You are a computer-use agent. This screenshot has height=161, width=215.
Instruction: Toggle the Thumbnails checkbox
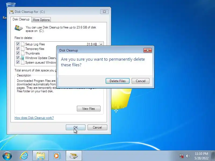pos(18,53)
